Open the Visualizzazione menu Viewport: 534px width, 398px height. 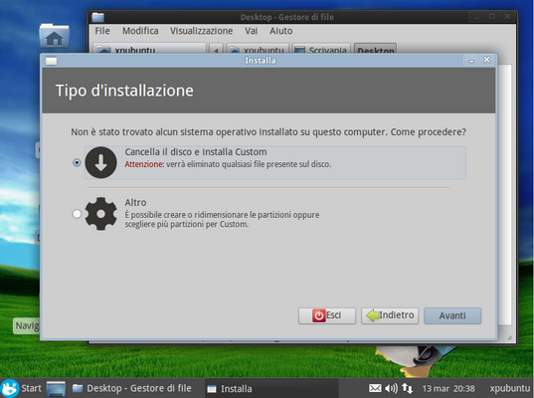[201, 31]
